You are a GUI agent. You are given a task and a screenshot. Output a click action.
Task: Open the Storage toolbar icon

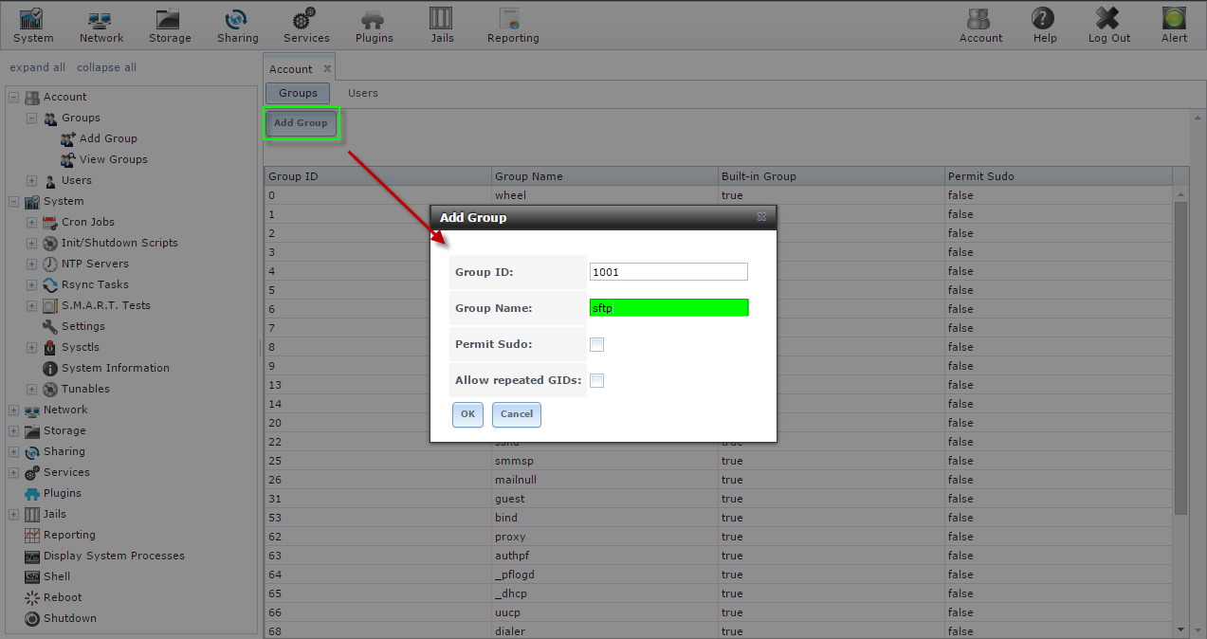(x=170, y=26)
